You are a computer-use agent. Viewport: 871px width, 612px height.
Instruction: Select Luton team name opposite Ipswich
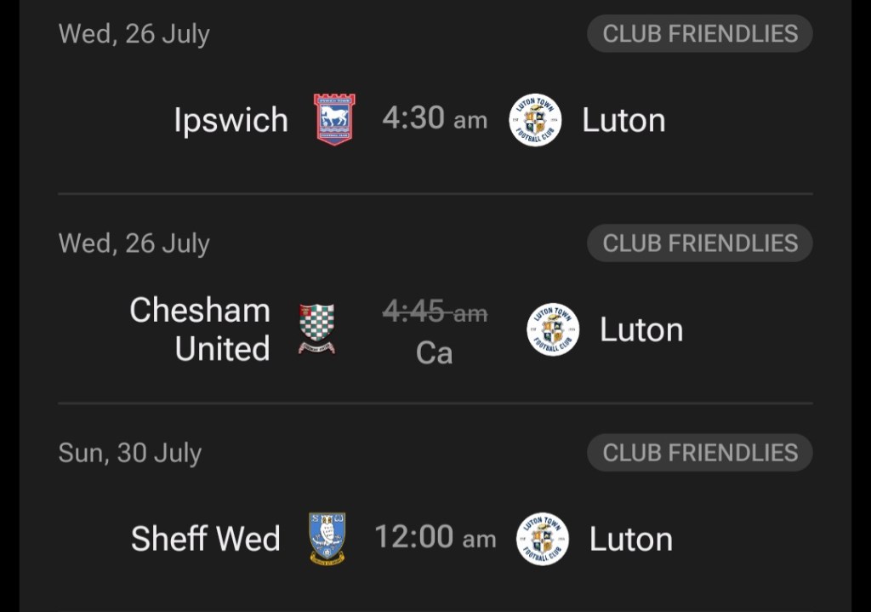point(623,120)
